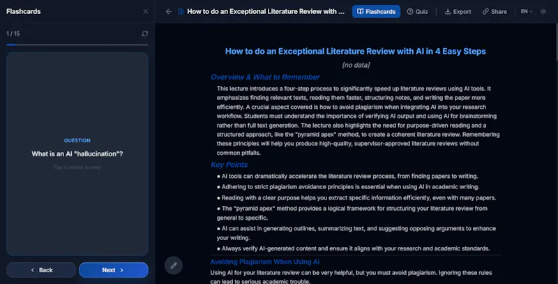Click the pencil edit floating button

coord(174,265)
